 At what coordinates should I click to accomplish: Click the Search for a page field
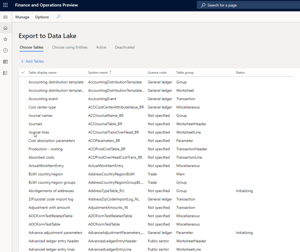point(249,5)
